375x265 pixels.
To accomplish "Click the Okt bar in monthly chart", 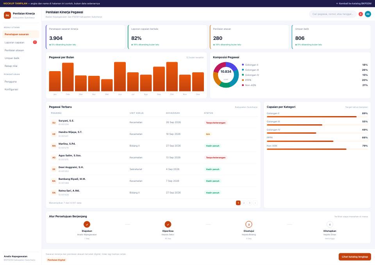I will point(172,77).
